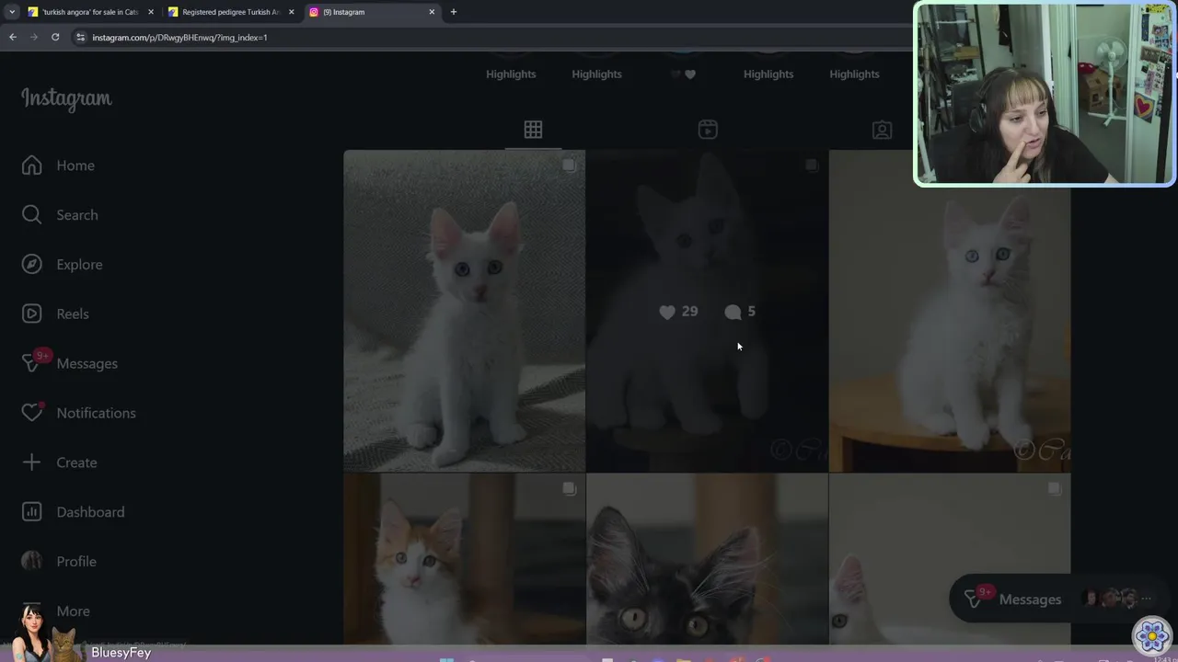
Task: Click the Home sidebar label
Action: point(75,165)
